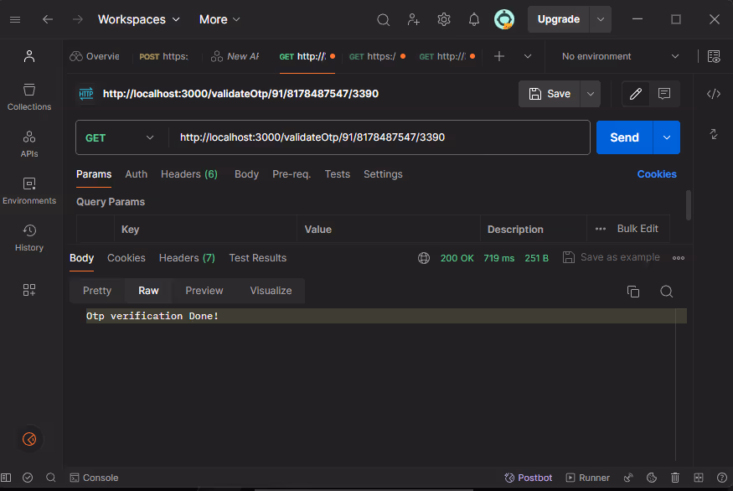Open the environment quick look icon
The image size is (733, 491).
coord(714,57)
